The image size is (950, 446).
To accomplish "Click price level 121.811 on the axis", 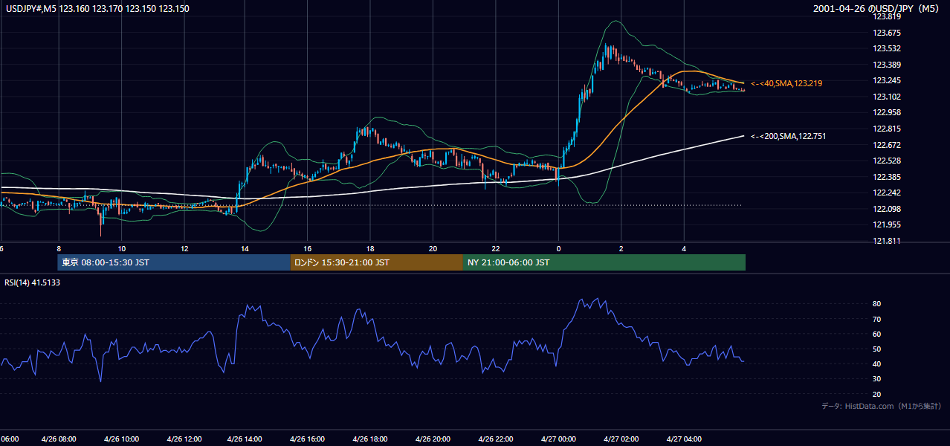I will tap(887, 241).
